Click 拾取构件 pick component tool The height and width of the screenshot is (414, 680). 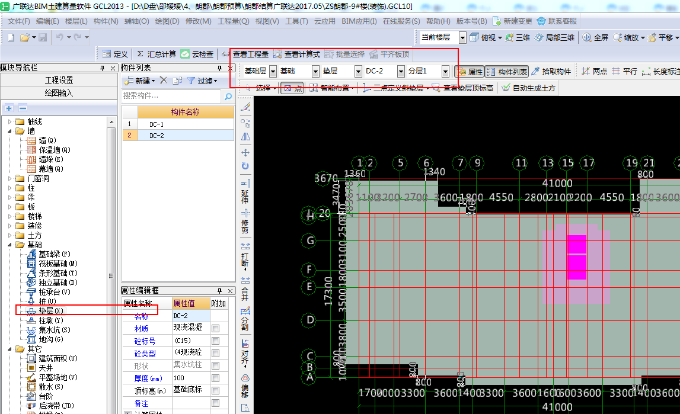[x=551, y=72]
